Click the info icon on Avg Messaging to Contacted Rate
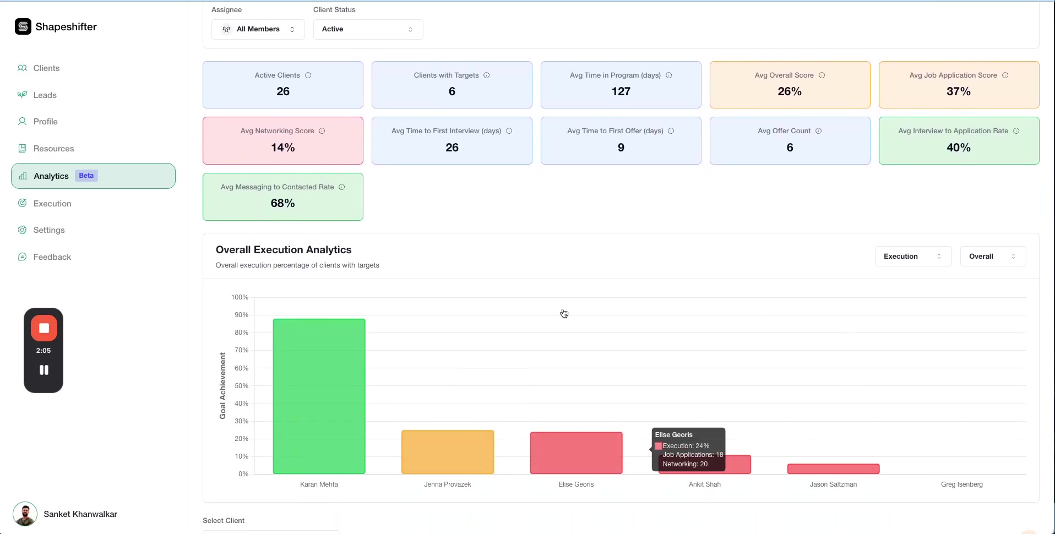The width and height of the screenshot is (1055, 534). click(342, 187)
